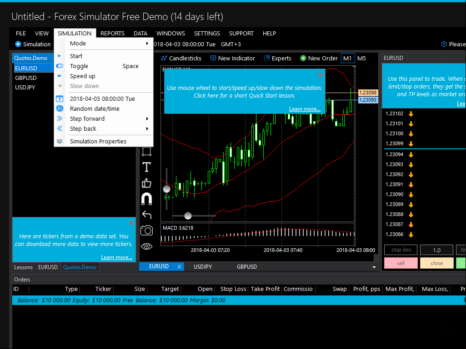The image size is (466, 349).
Task: Click the close order button
Action: click(x=436, y=263)
